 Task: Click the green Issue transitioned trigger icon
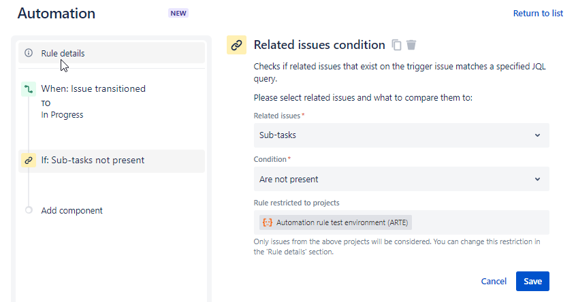tap(29, 89)
